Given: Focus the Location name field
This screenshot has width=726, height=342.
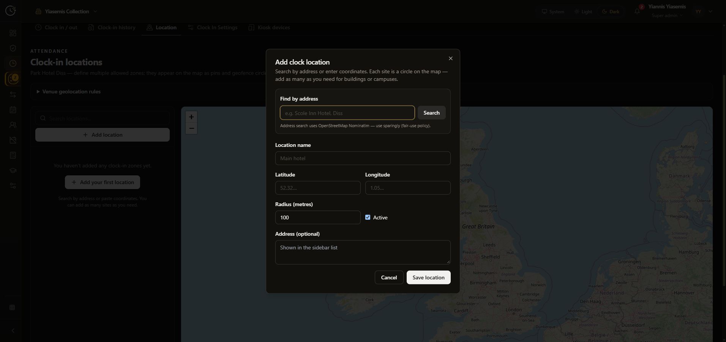Looking at the screenshot, I should pos(363,158).
